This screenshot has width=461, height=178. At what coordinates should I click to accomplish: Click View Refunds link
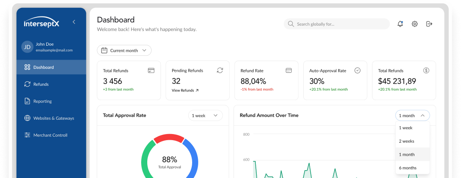[185, 91]
